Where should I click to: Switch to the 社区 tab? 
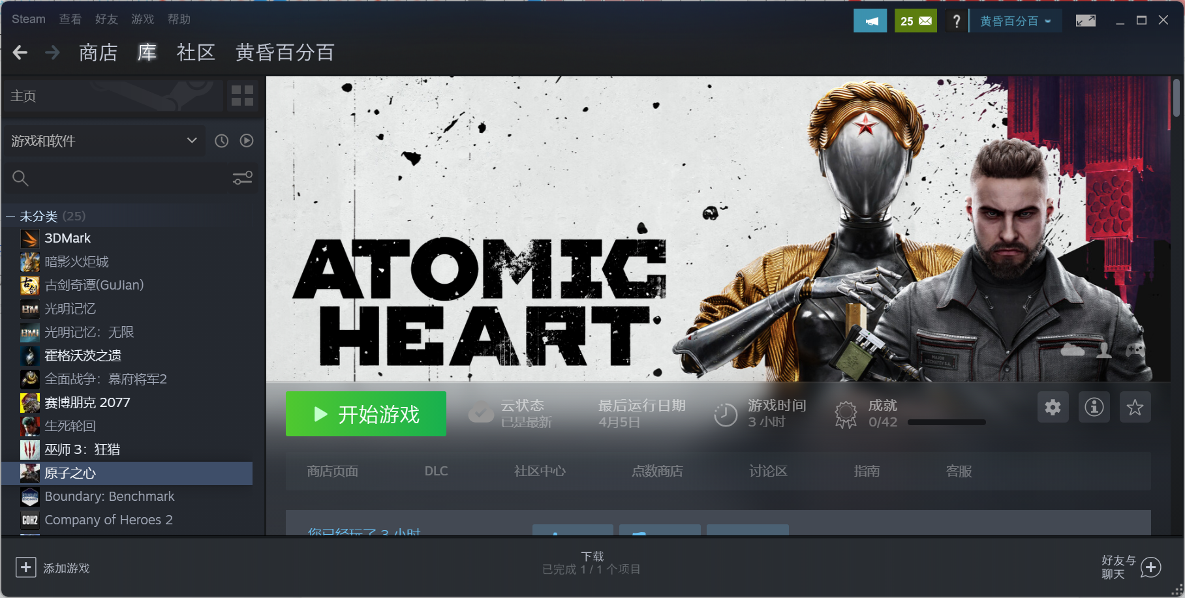click(195, 52)
